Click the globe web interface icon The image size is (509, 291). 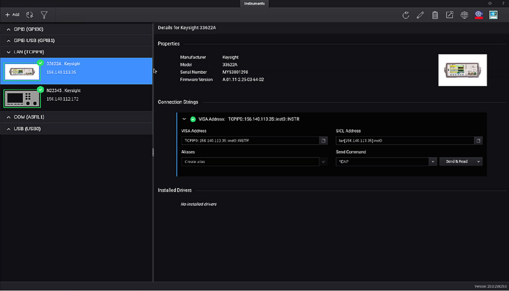[x=464, y=15]
